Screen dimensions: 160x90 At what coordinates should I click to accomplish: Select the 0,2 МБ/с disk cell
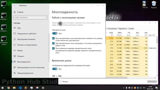[126, 38]
